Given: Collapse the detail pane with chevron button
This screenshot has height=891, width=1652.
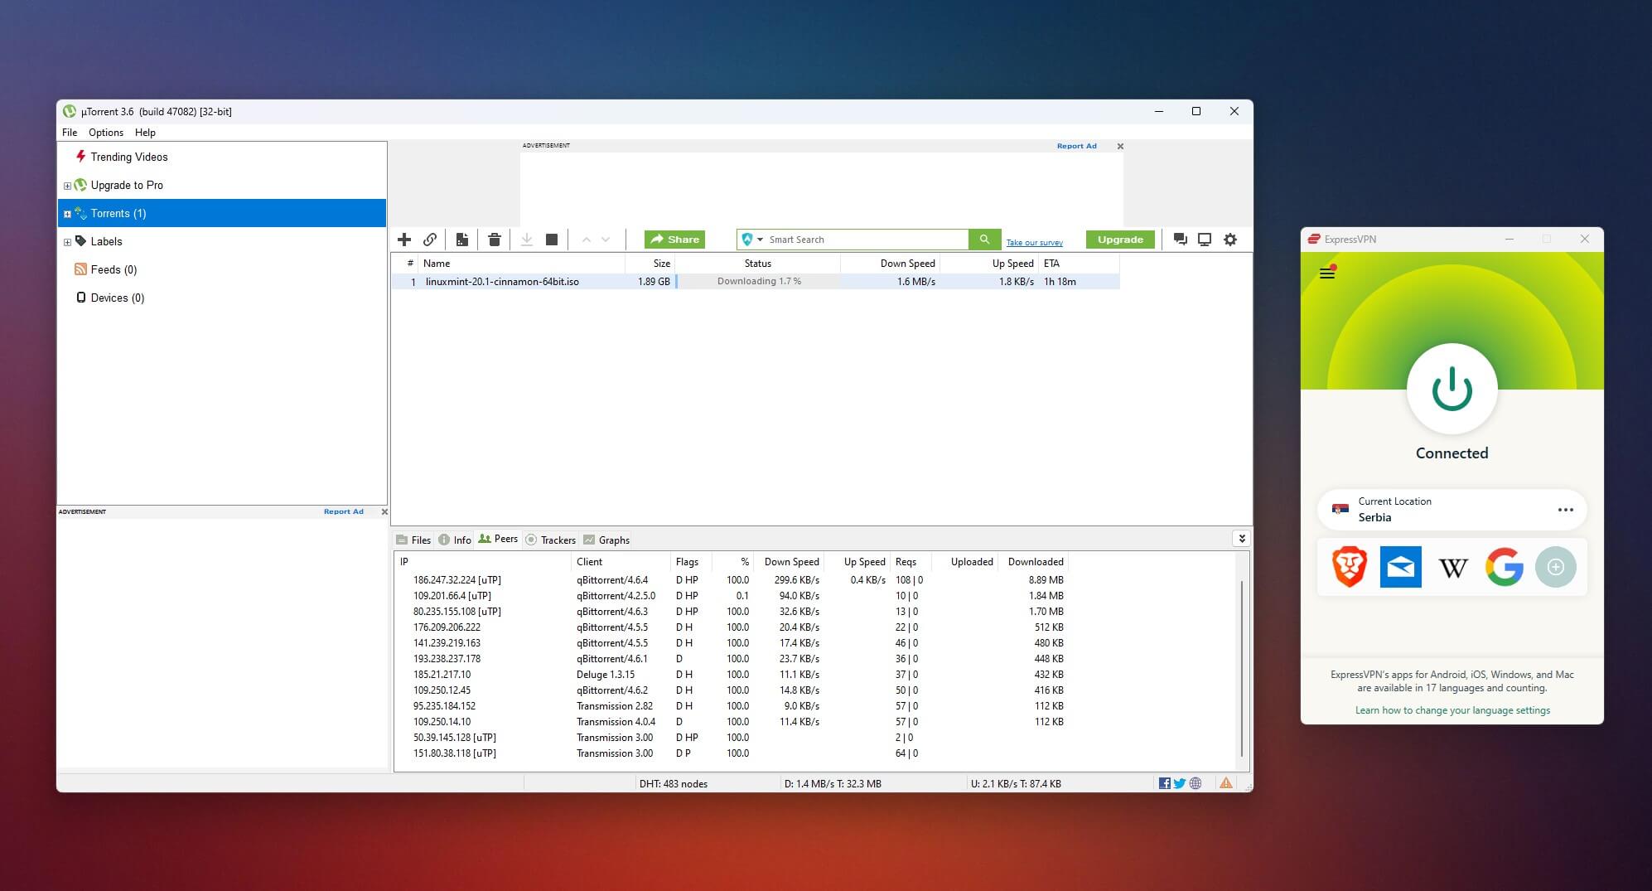Looking at the screenshot, I should pyautogui.click(x=1241, y=539).
